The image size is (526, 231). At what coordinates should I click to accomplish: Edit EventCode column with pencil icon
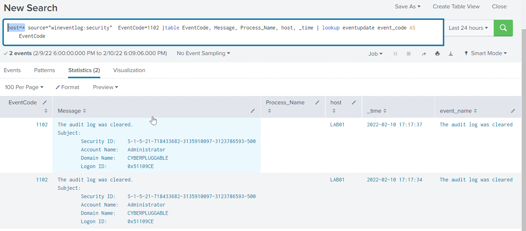click(x=45, y=103)
